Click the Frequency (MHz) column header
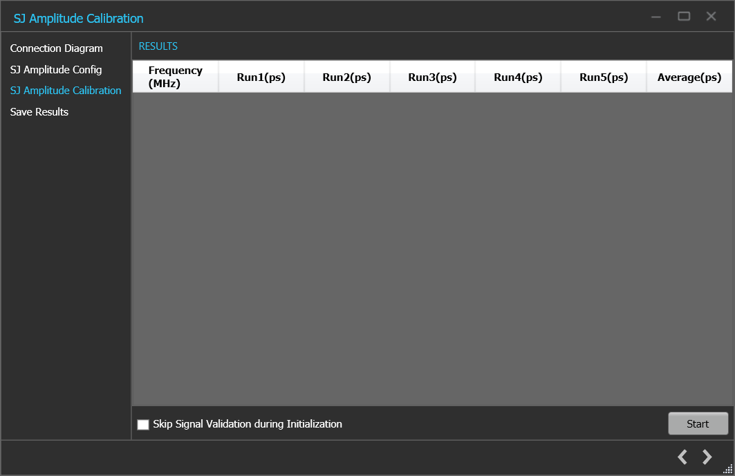Viewport: 735px width, 476px height. click(175, 76)
